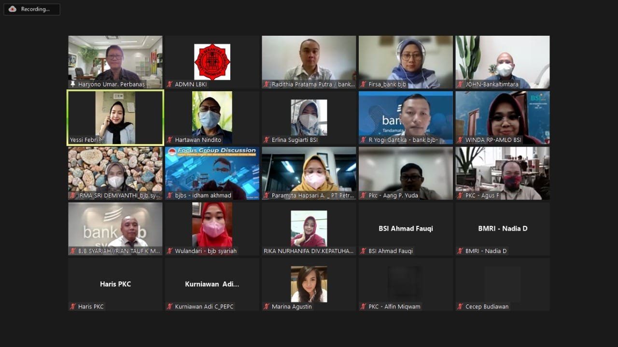Select the BMRI - Nadia D tile
This screenshot has width=618, height=347.
click(503, 228)
